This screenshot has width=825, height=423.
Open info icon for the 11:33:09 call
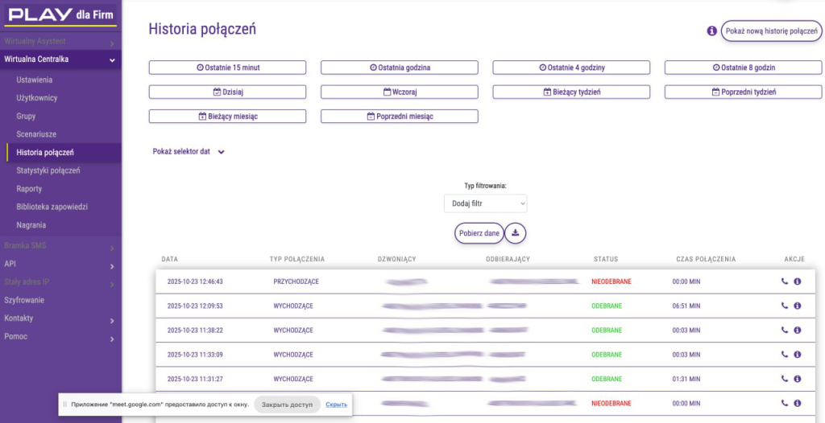pos(798,355)
